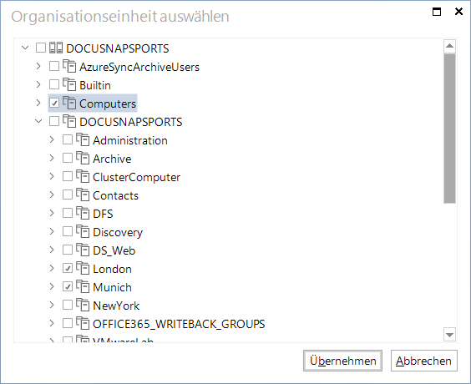Screen dimensions: 471x384
Task: Check the Discovery checkbox
Action: [x=68, y=231]
